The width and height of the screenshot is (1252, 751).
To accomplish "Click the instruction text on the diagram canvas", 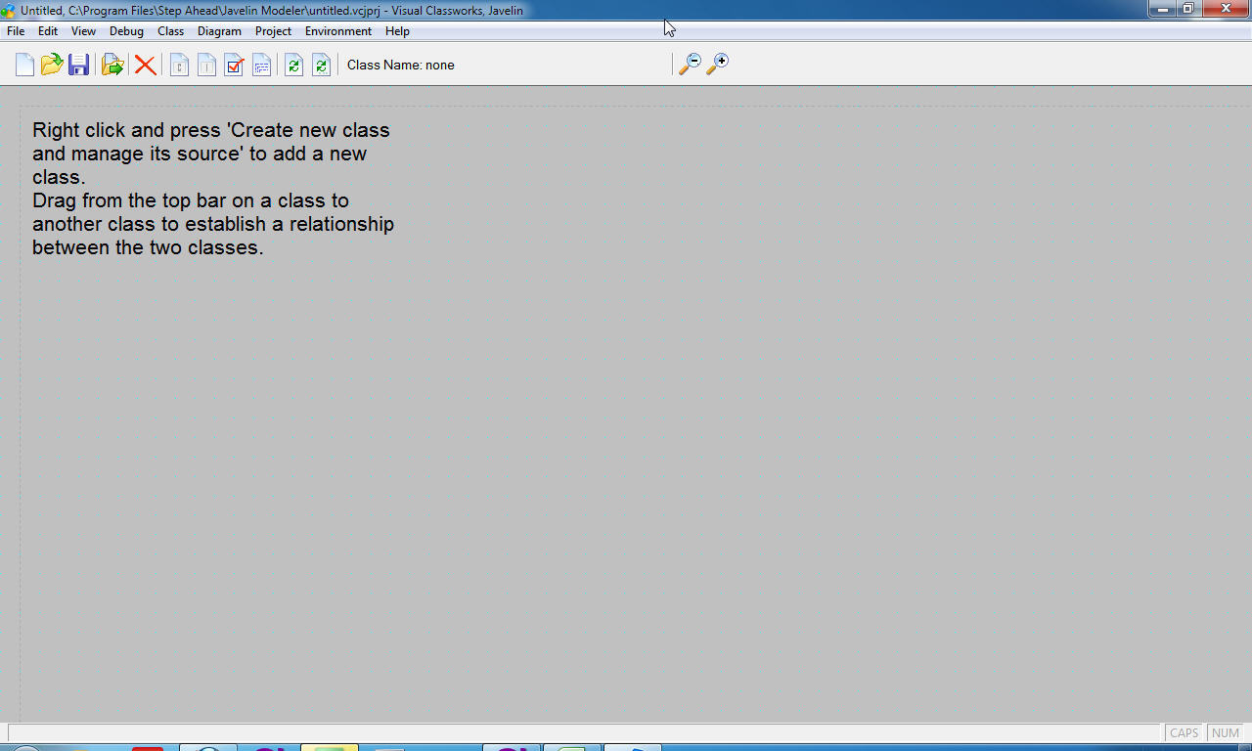I will (213, 189).
